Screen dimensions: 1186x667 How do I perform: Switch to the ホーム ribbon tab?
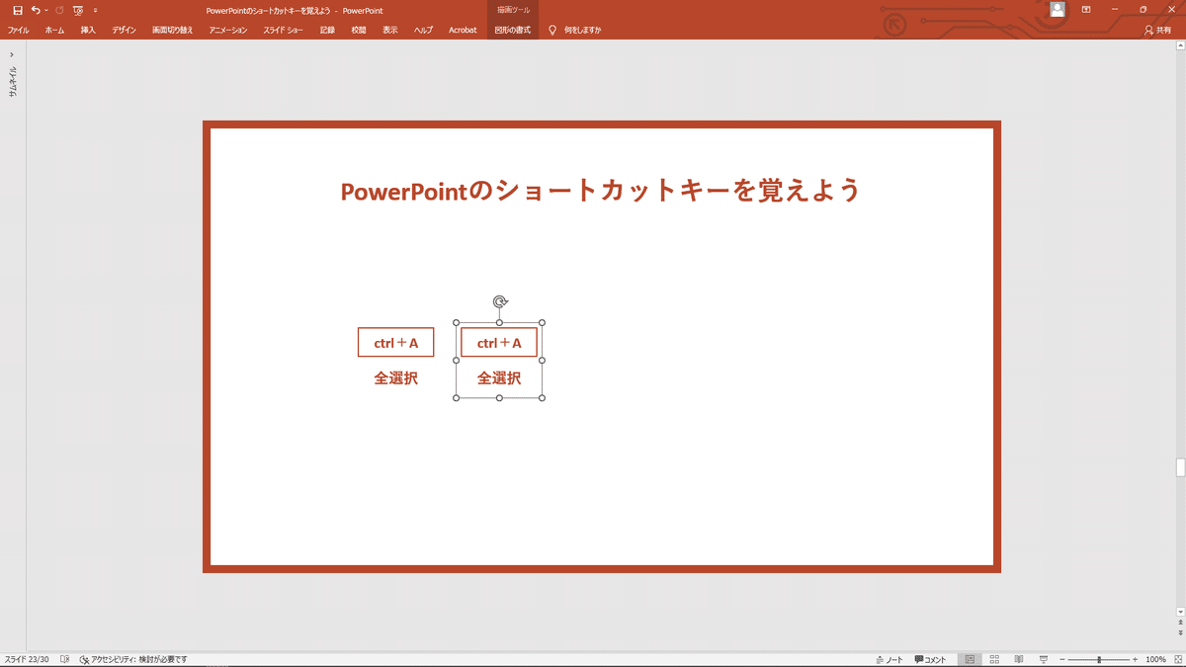54,30
